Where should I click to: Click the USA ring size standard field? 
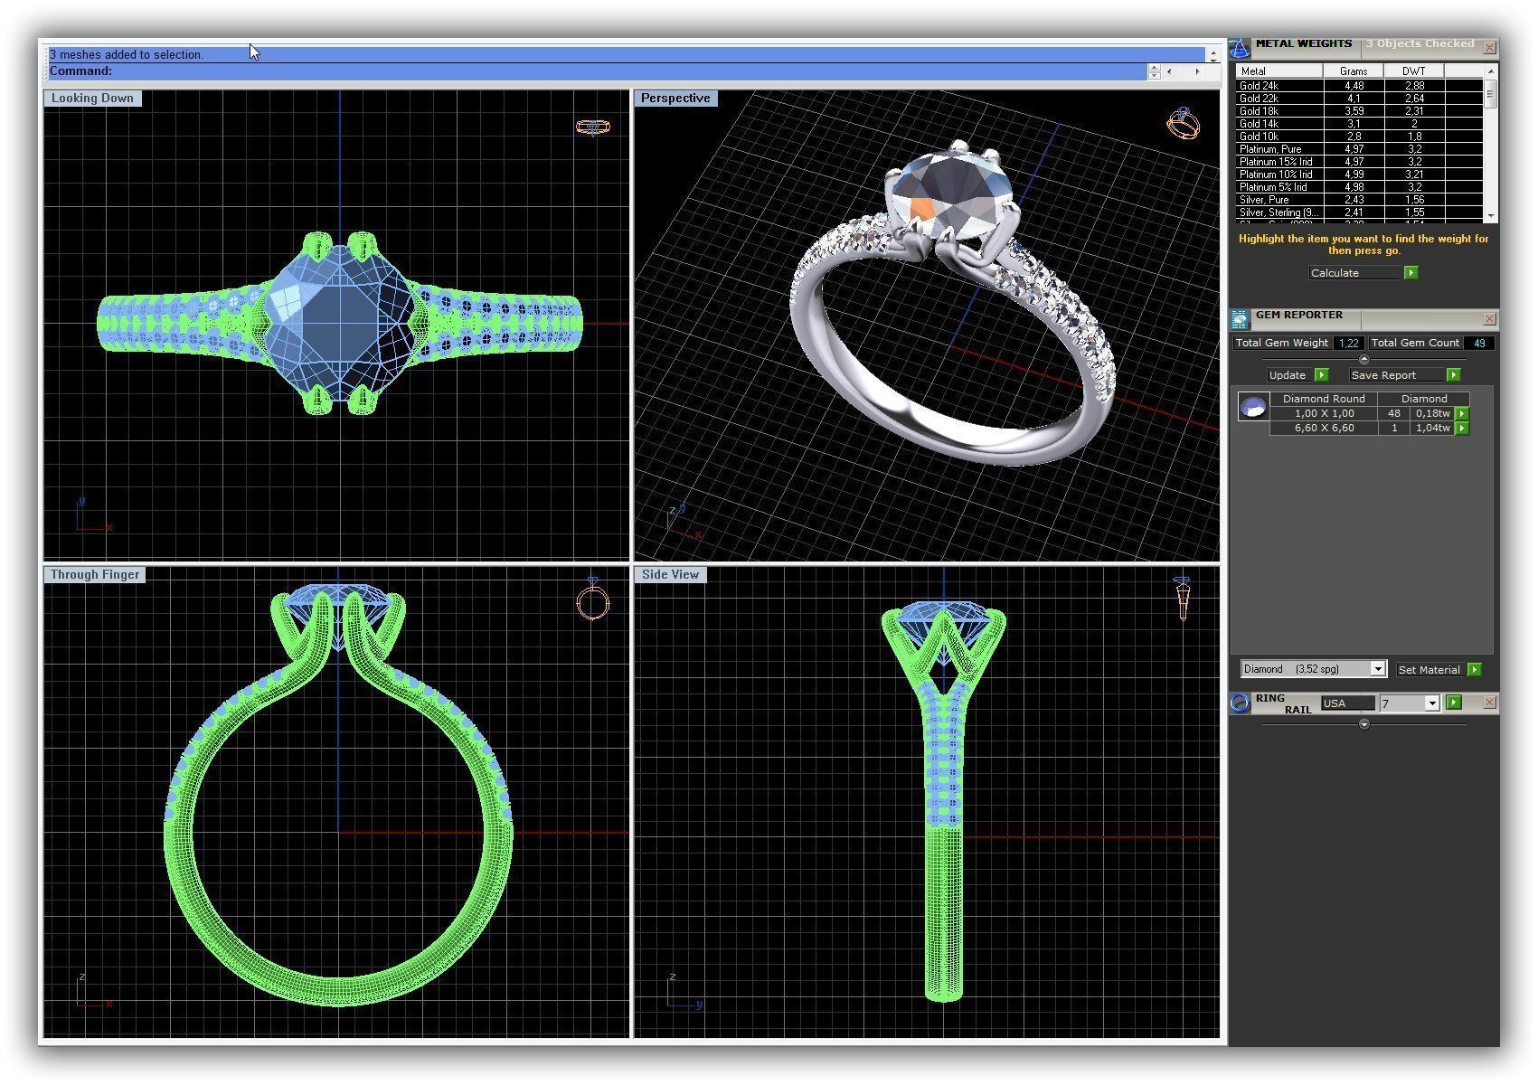pos(1347,703)
